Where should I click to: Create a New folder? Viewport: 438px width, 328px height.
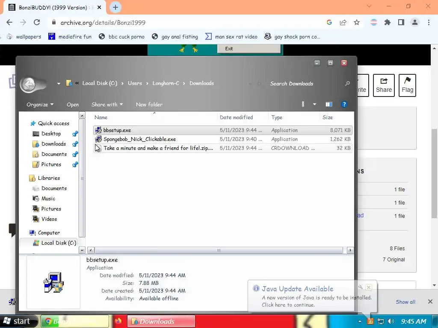149,105
